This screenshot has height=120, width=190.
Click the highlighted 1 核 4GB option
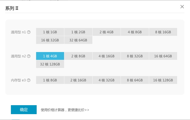[x=50, y=56]
